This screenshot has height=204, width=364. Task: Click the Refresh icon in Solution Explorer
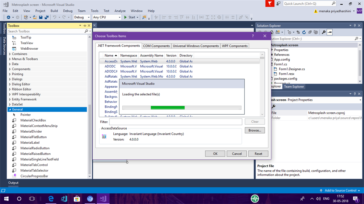tap(304, 32)
